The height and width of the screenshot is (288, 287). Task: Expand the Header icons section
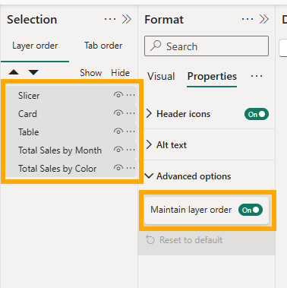(149, 114)
